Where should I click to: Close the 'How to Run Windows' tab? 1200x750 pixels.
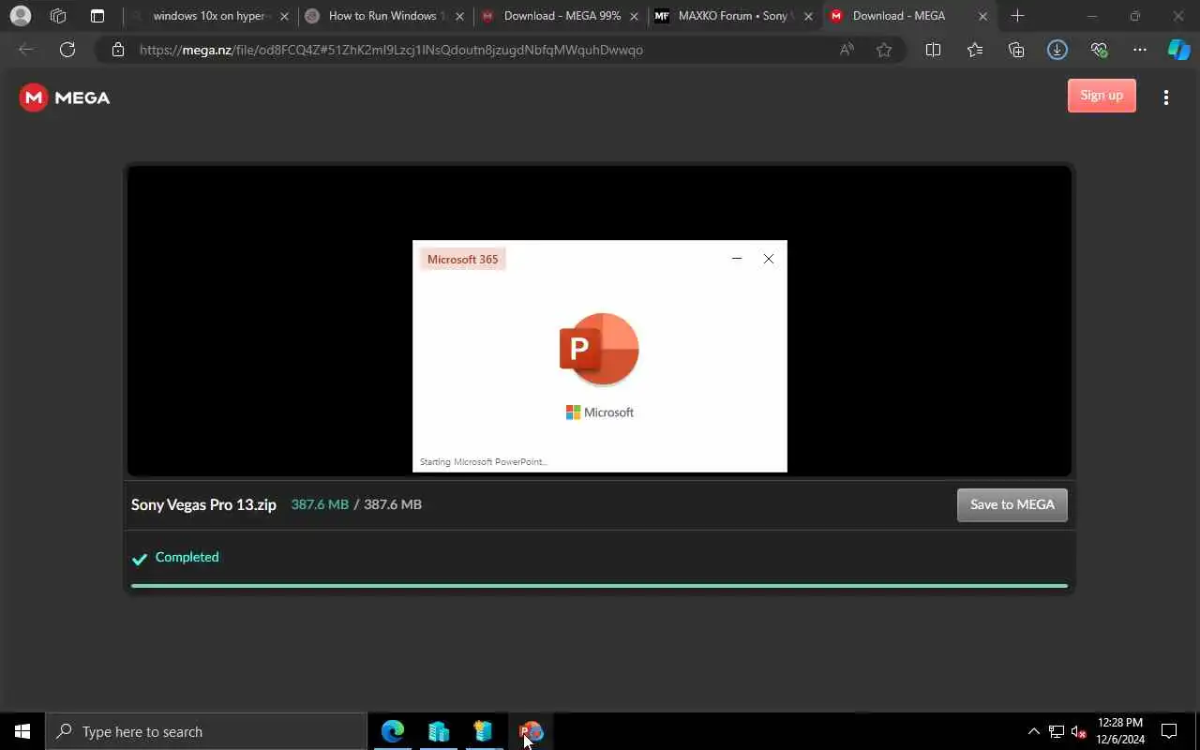(459, 16)
